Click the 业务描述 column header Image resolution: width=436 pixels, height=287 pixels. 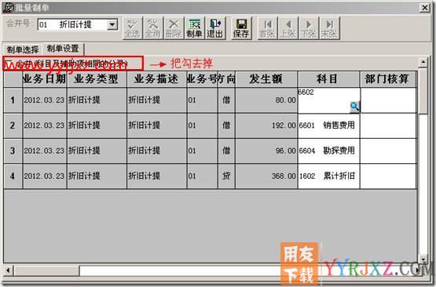click(156, 79)
